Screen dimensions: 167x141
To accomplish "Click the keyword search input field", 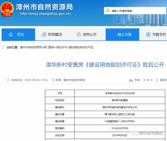I will (134, 11).
